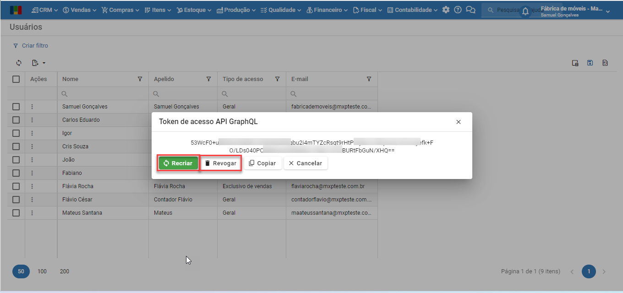The image size is (623, 293).
Task: Expand the Fiscal menu
Action: click(x=368, y=10)
